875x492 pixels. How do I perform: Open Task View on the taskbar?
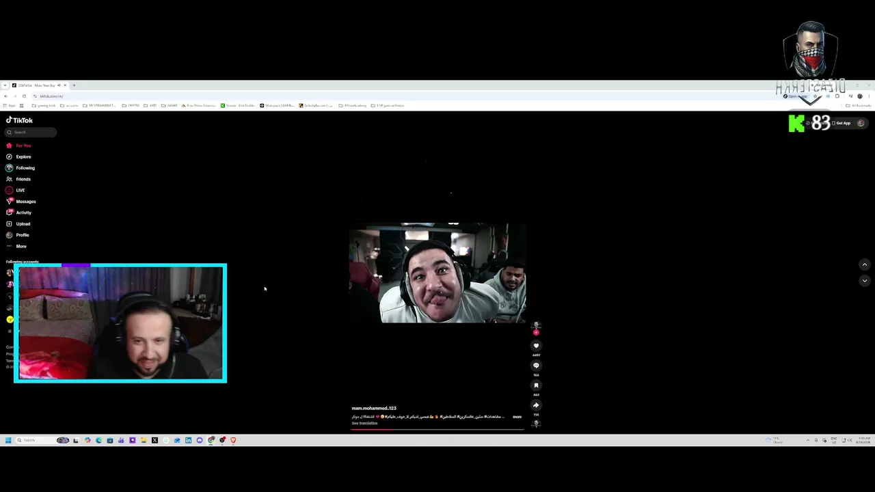(76, 440)
